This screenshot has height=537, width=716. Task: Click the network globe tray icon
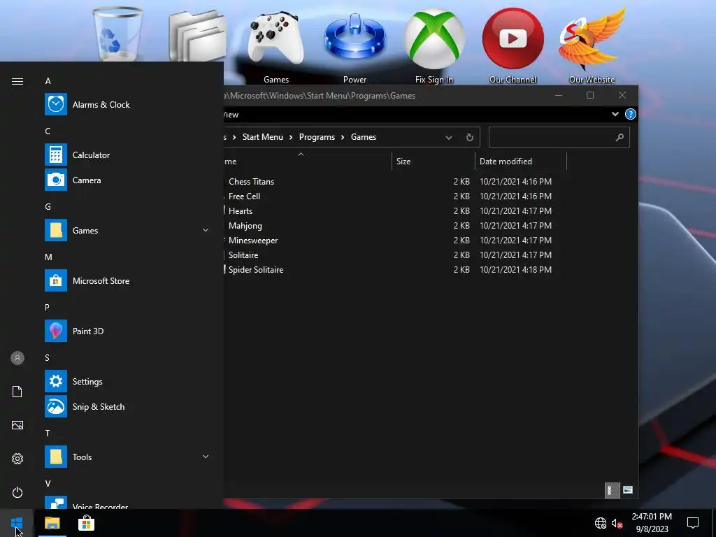(x=601, y=523)
